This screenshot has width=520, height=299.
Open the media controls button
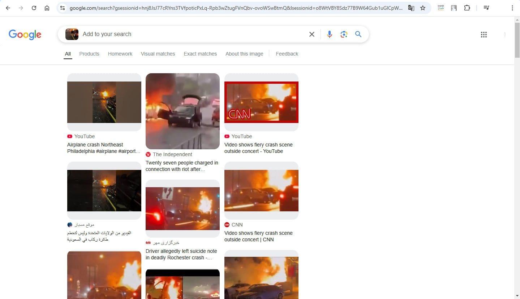coord(486,8)
